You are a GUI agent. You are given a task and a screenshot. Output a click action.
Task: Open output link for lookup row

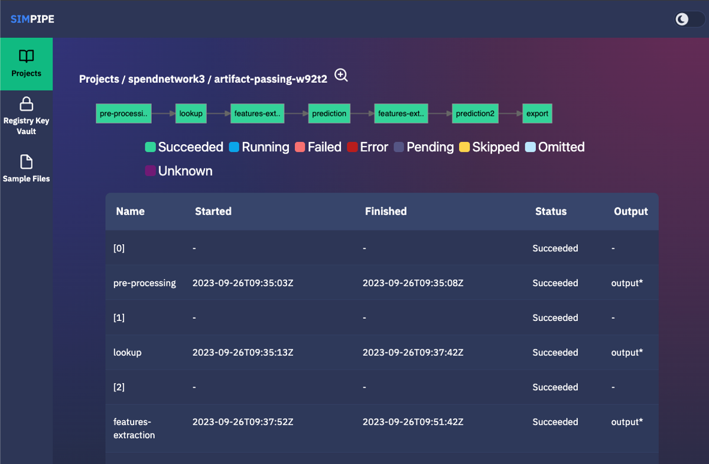(626, 352)
